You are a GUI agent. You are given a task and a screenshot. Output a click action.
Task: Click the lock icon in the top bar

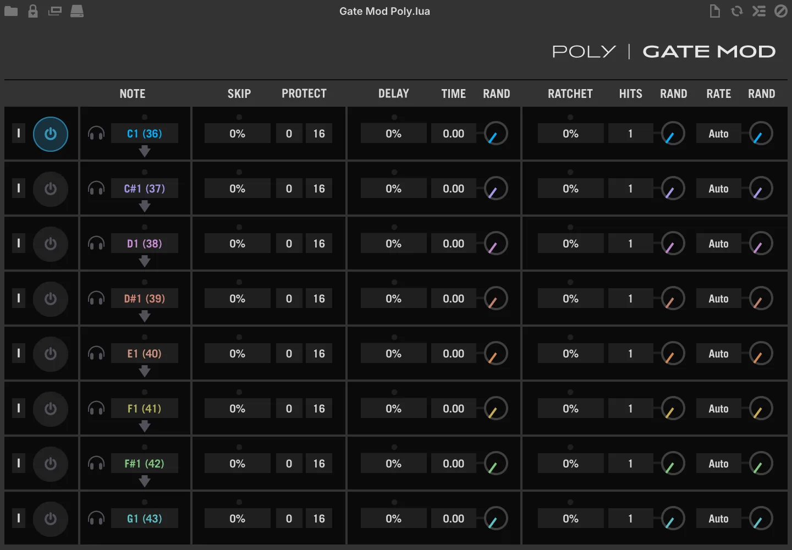point(33,11)
